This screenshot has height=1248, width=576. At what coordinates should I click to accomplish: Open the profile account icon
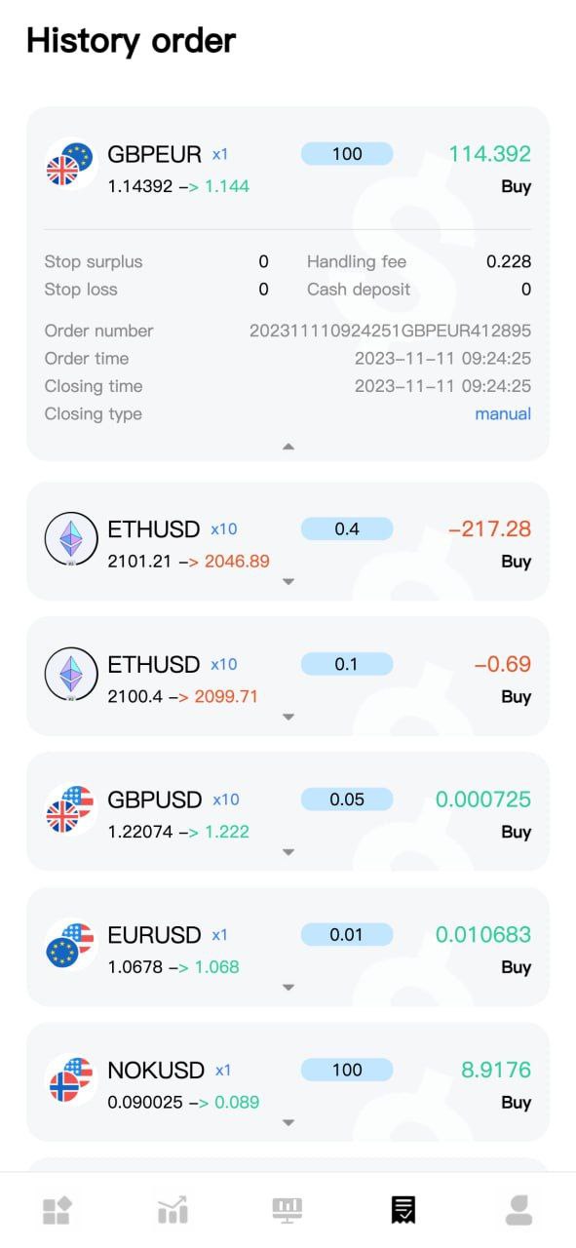click(518, 1211)
